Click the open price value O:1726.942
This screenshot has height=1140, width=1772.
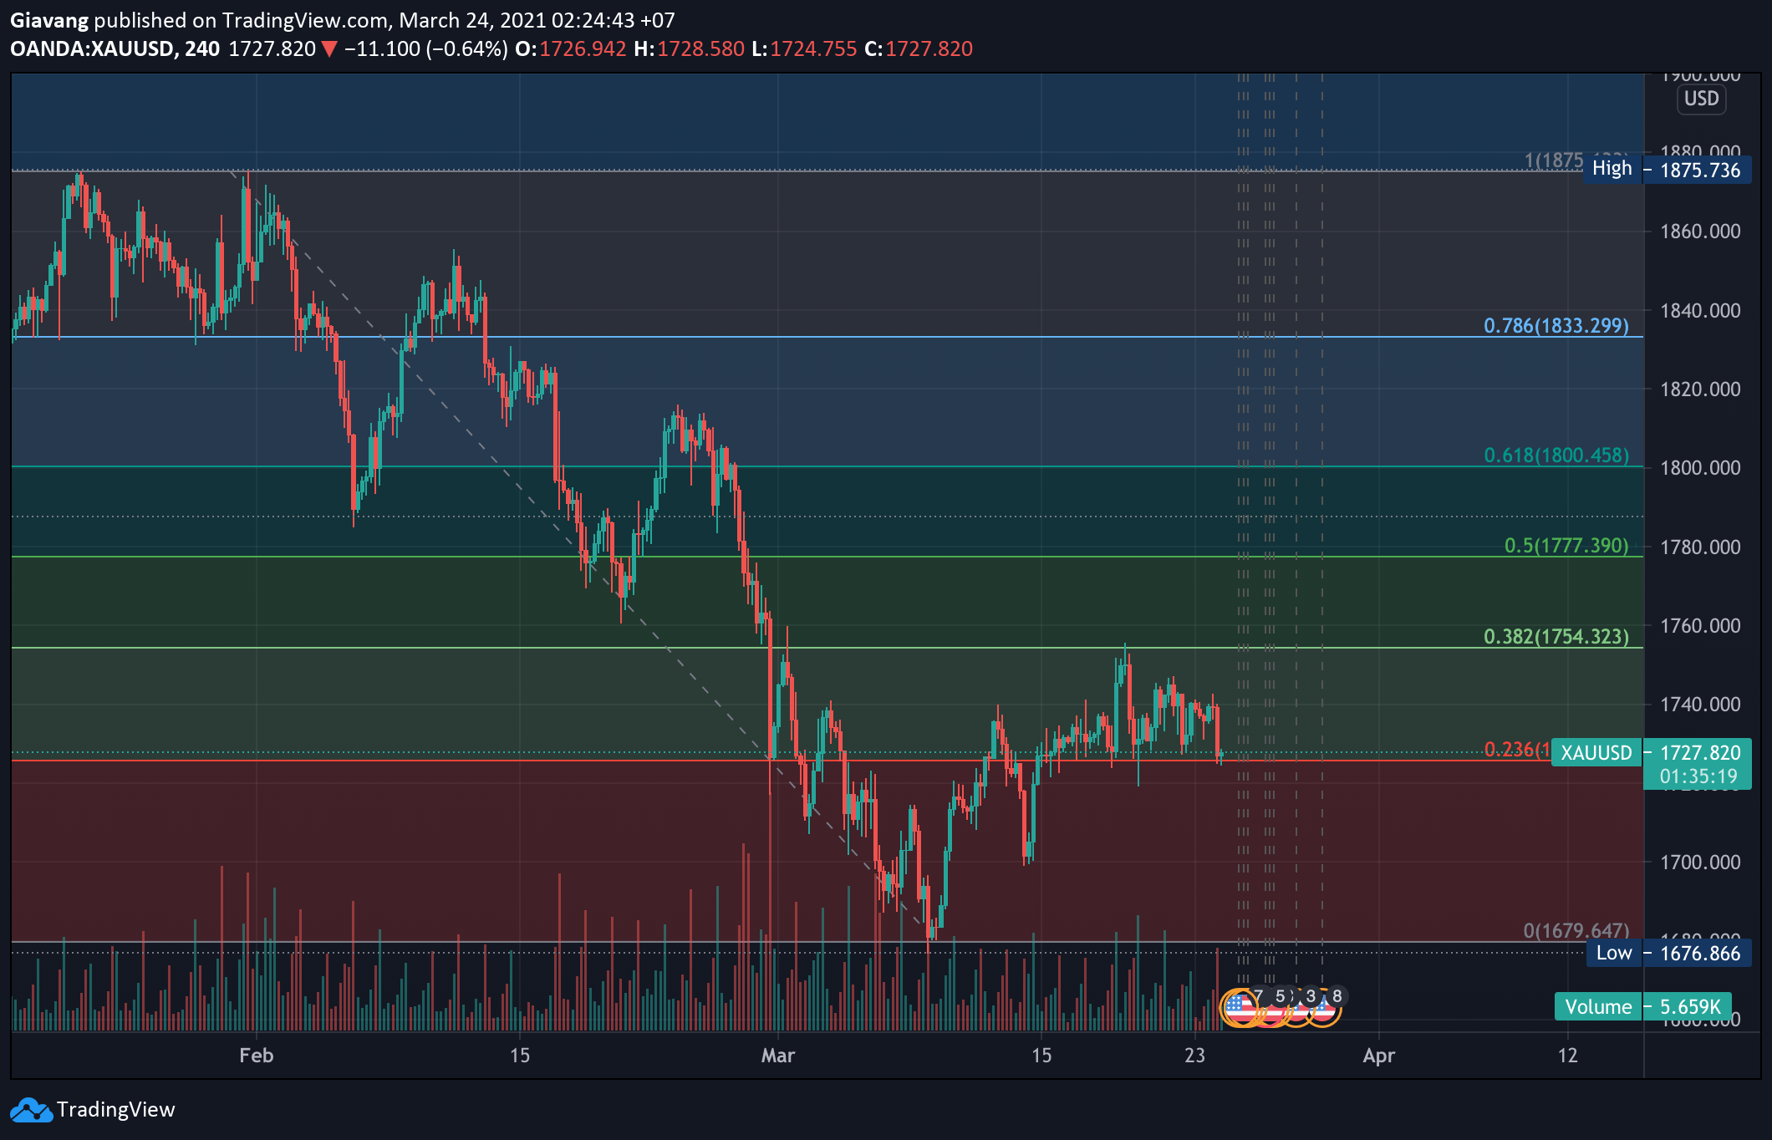pyautogui.click(x=571, y=48)
